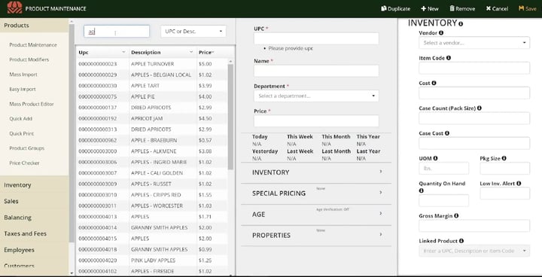Click info icon beside Low Inv. Alert
542x277 pixels.
click(519, 184)
